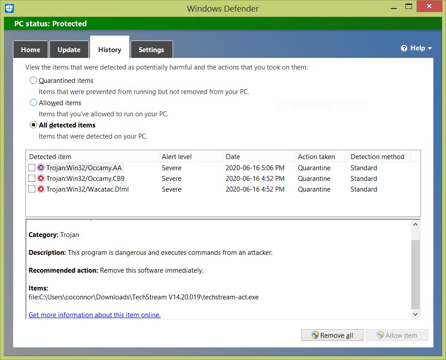The image size is (446, 360).
Task: Click the Remove all button
Action: point(332,335)
